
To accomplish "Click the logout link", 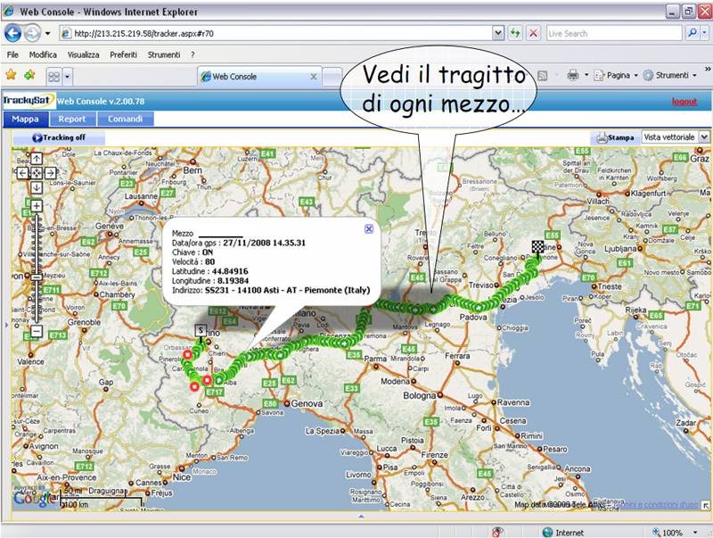I will coord(684,102).
